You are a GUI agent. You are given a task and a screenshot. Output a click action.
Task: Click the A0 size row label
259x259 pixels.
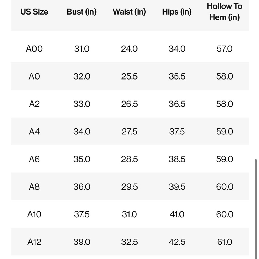[34, 76]
